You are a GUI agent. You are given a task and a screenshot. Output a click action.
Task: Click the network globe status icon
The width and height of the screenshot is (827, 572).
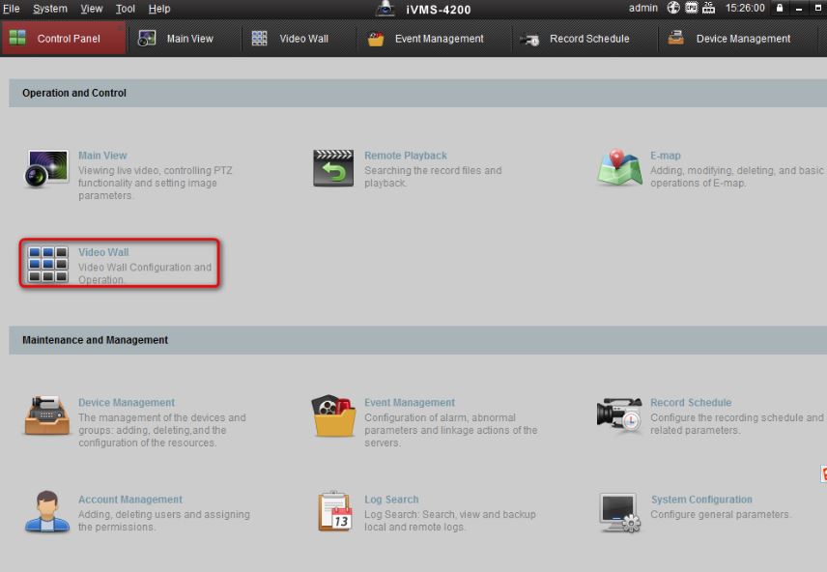(673, 8)
